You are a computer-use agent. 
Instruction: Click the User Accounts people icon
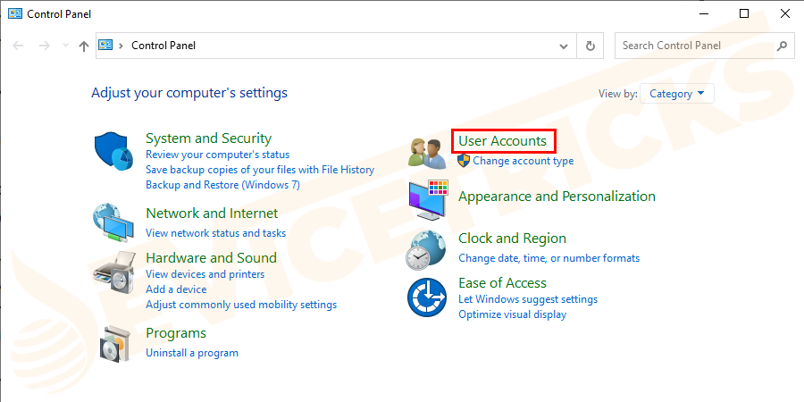427,153
